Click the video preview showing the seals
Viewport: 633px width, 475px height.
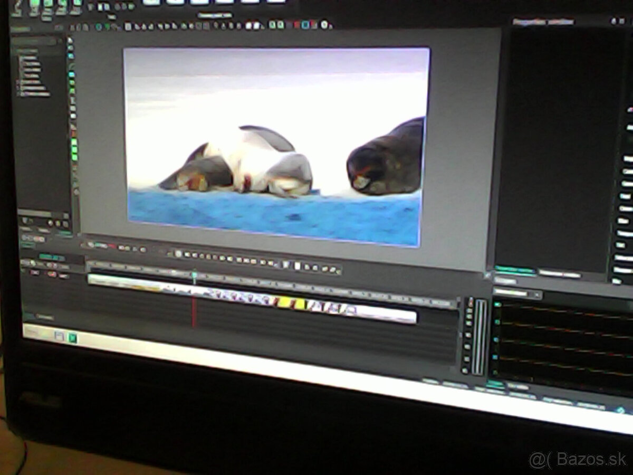pyautogui.click(x=275, y=147)
